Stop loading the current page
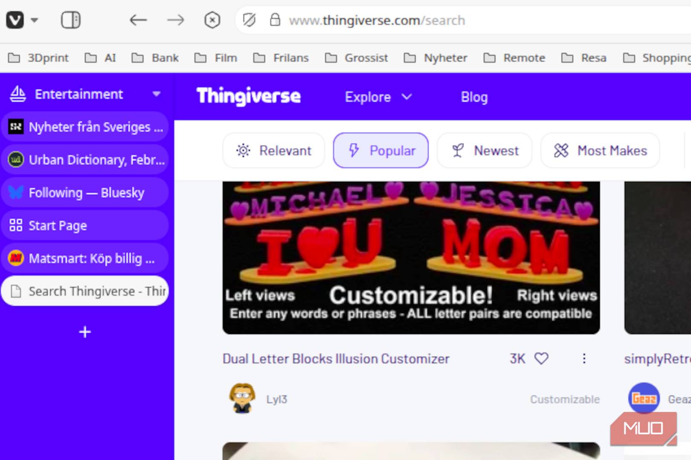 [212, 20]
